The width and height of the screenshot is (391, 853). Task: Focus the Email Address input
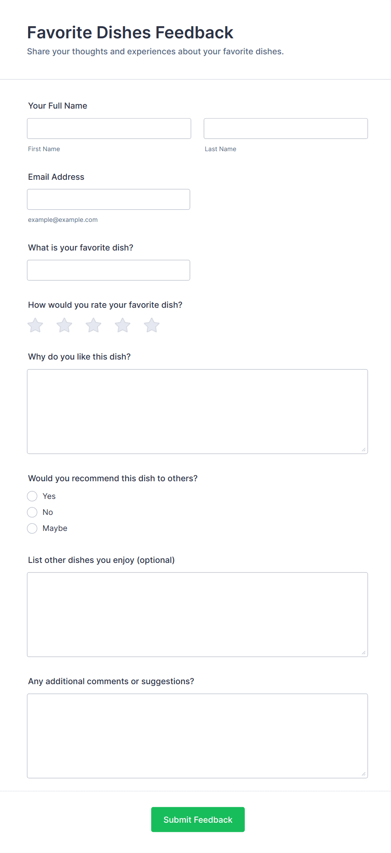point(108,199)
